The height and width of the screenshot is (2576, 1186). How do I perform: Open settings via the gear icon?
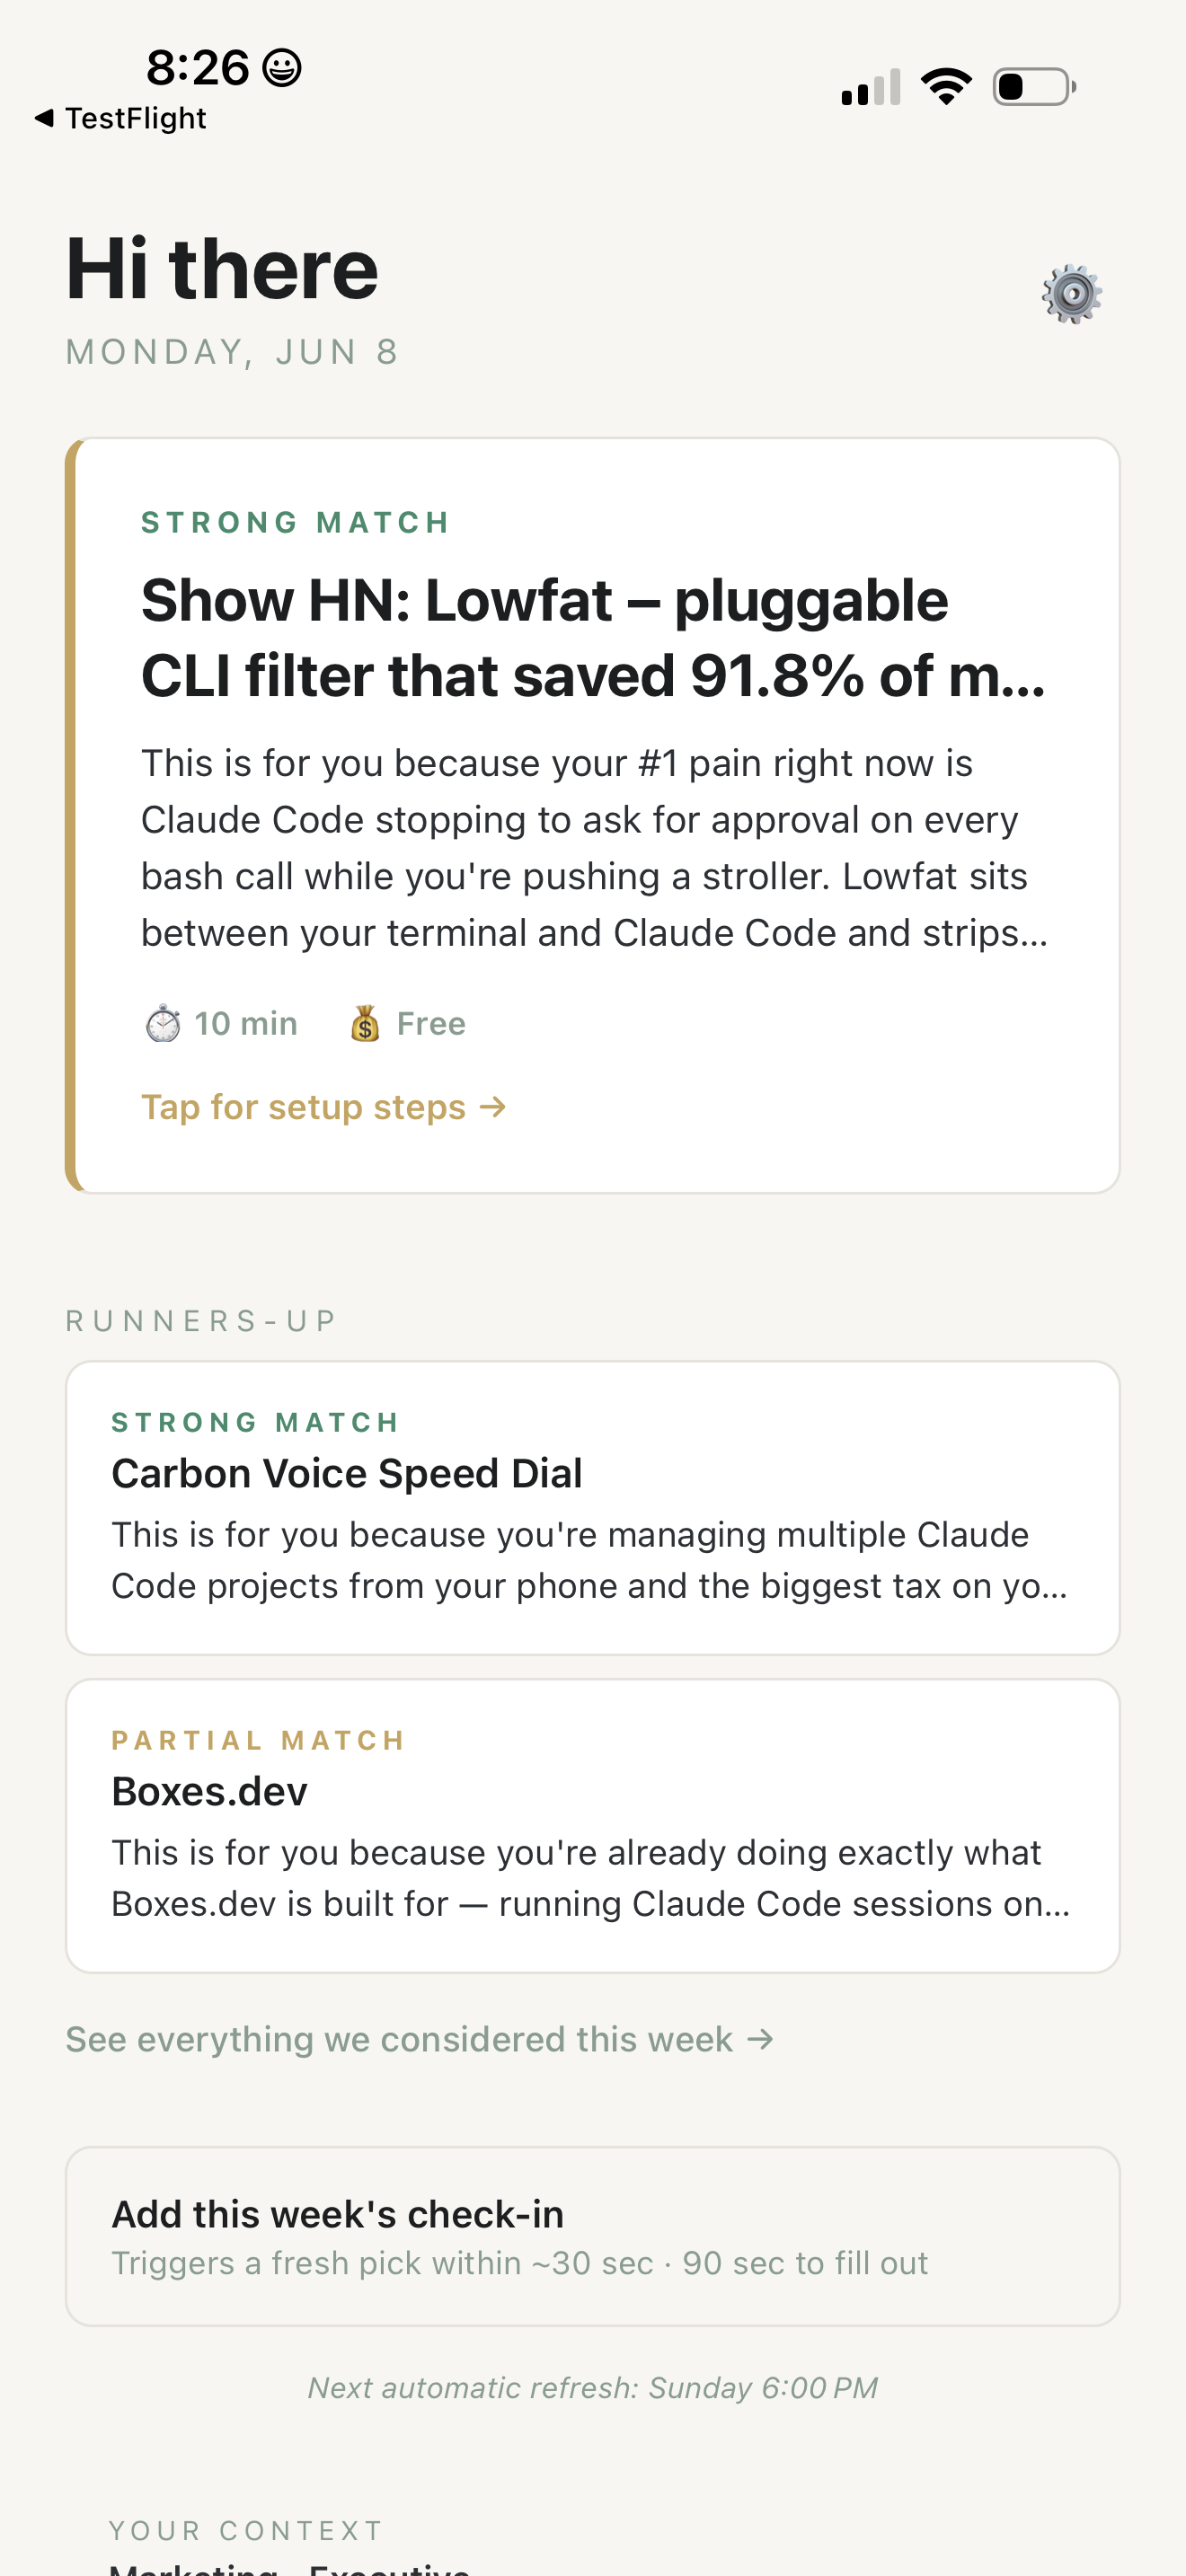coord(1072,294)
